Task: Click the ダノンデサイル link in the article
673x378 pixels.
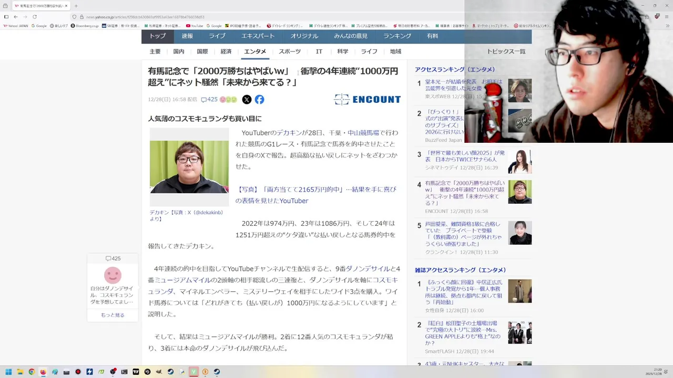Action: click(x=368, y=269)
